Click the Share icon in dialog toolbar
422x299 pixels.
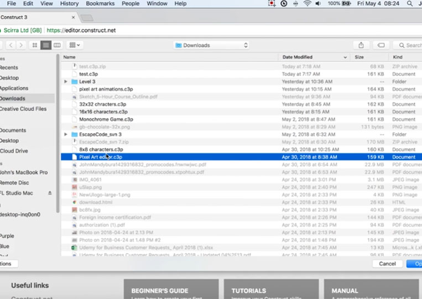click(361, 45)
